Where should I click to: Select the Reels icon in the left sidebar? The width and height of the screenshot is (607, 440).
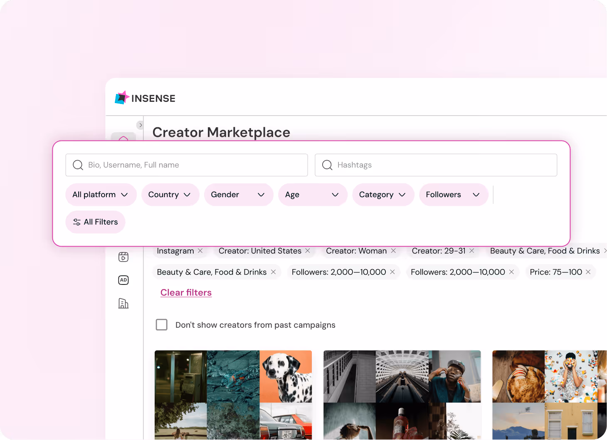123,257
